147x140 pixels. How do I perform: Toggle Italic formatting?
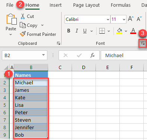pyautogui.click(x=77, y=31)
